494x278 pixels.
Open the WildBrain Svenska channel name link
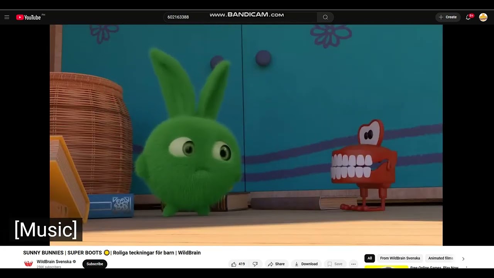point(54,261)
